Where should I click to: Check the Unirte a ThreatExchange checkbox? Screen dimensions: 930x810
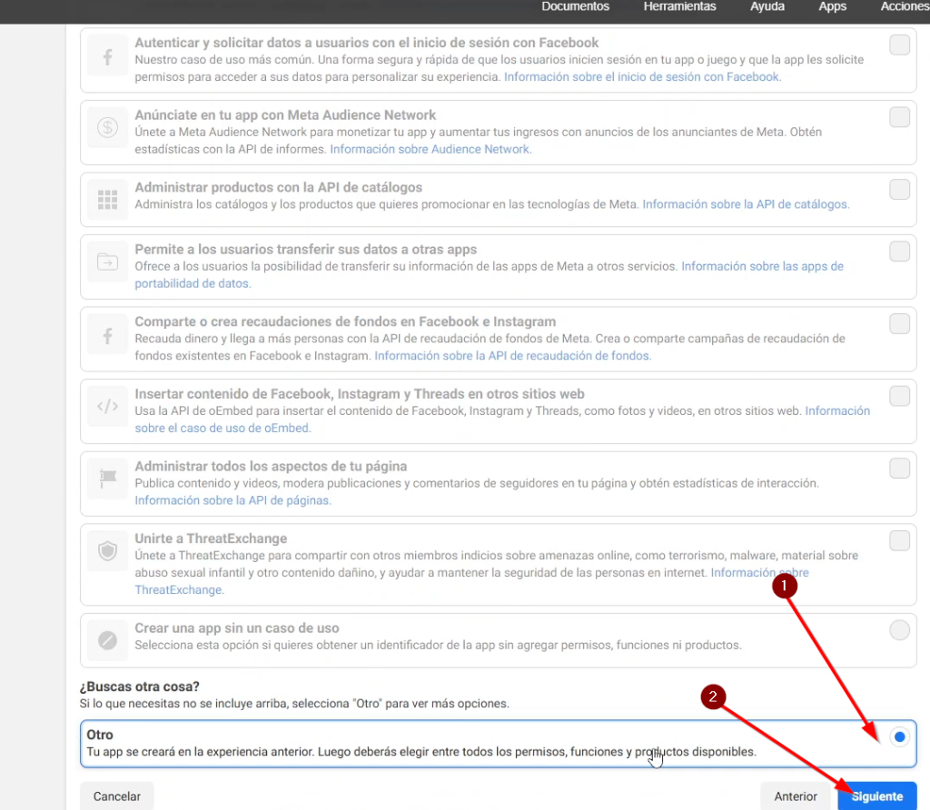pyautogui.click(x=899, y=541)
